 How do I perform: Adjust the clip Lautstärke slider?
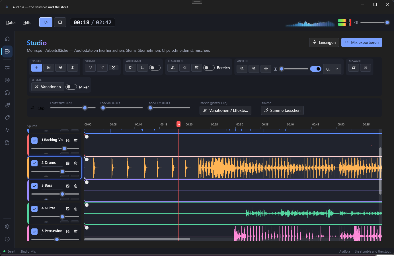73,108
